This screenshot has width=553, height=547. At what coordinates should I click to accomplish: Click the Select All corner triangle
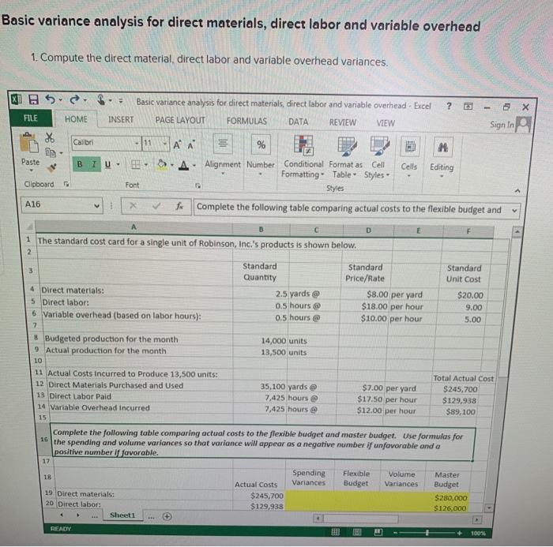pos(30,226)
